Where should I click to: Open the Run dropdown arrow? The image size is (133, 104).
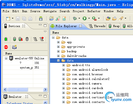pos(89,18)
